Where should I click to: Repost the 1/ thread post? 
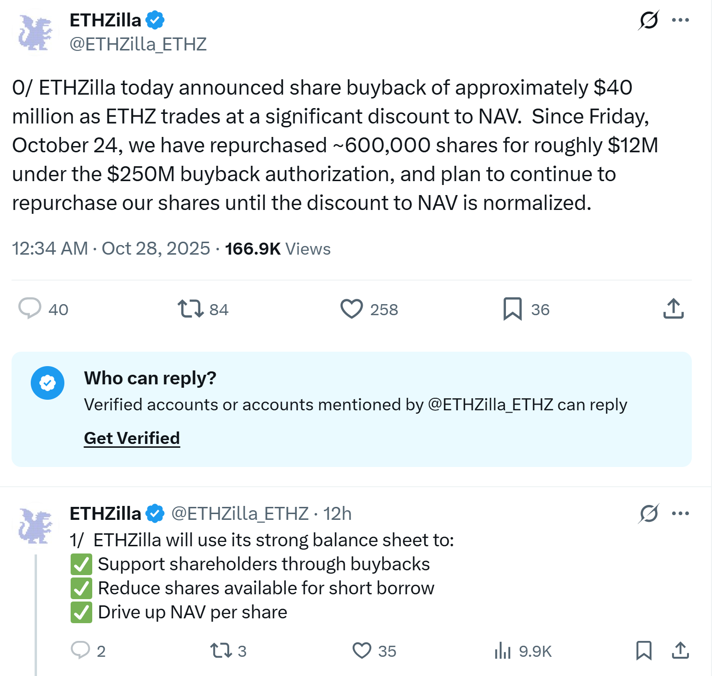click(221, 651)
